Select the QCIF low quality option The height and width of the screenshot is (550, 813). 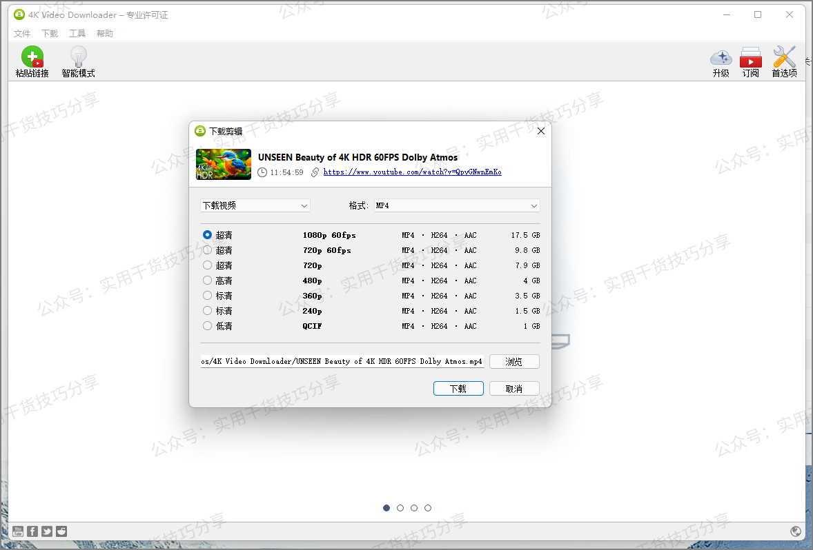click(208, 326)
